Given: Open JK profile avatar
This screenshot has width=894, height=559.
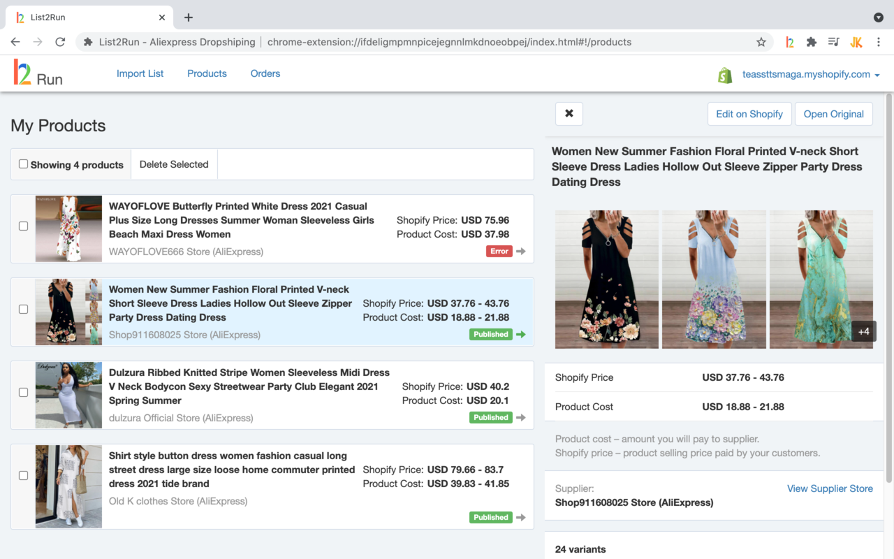Looking at the screenshot, I should tap(856, 42).
